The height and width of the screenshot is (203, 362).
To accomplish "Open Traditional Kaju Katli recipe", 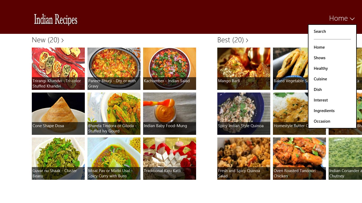I will [170, 159].
